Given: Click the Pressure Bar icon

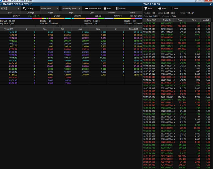Looking at the screenshot, I should tap(87, 8).
